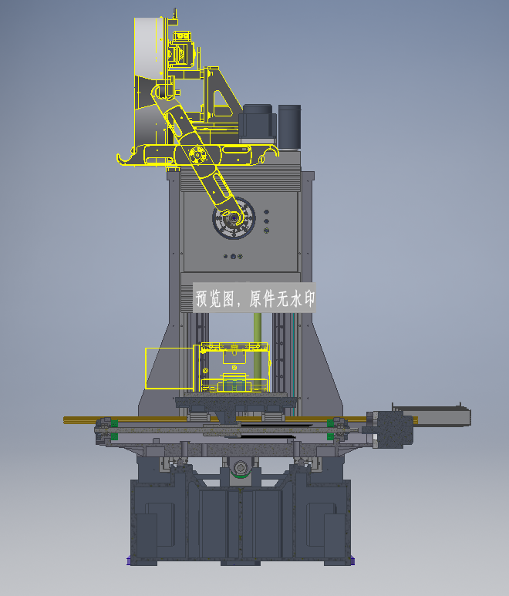Select the triangular yellow-outlined support bracket
The image size is (509, 596).
coord(222,95)
